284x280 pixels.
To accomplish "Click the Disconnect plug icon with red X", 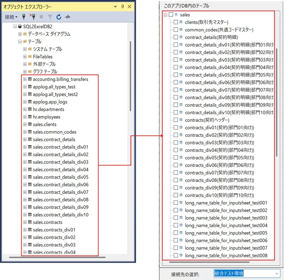I will (33, 17).
